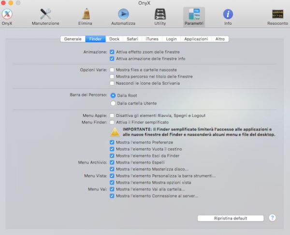Uncheck Mostra l'elemento Personalizza la barra strumenti
This screenshot has height=235, width=290.
point(112,176)
